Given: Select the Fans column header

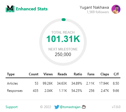Looking at the screenshot, I should (91, 74).
